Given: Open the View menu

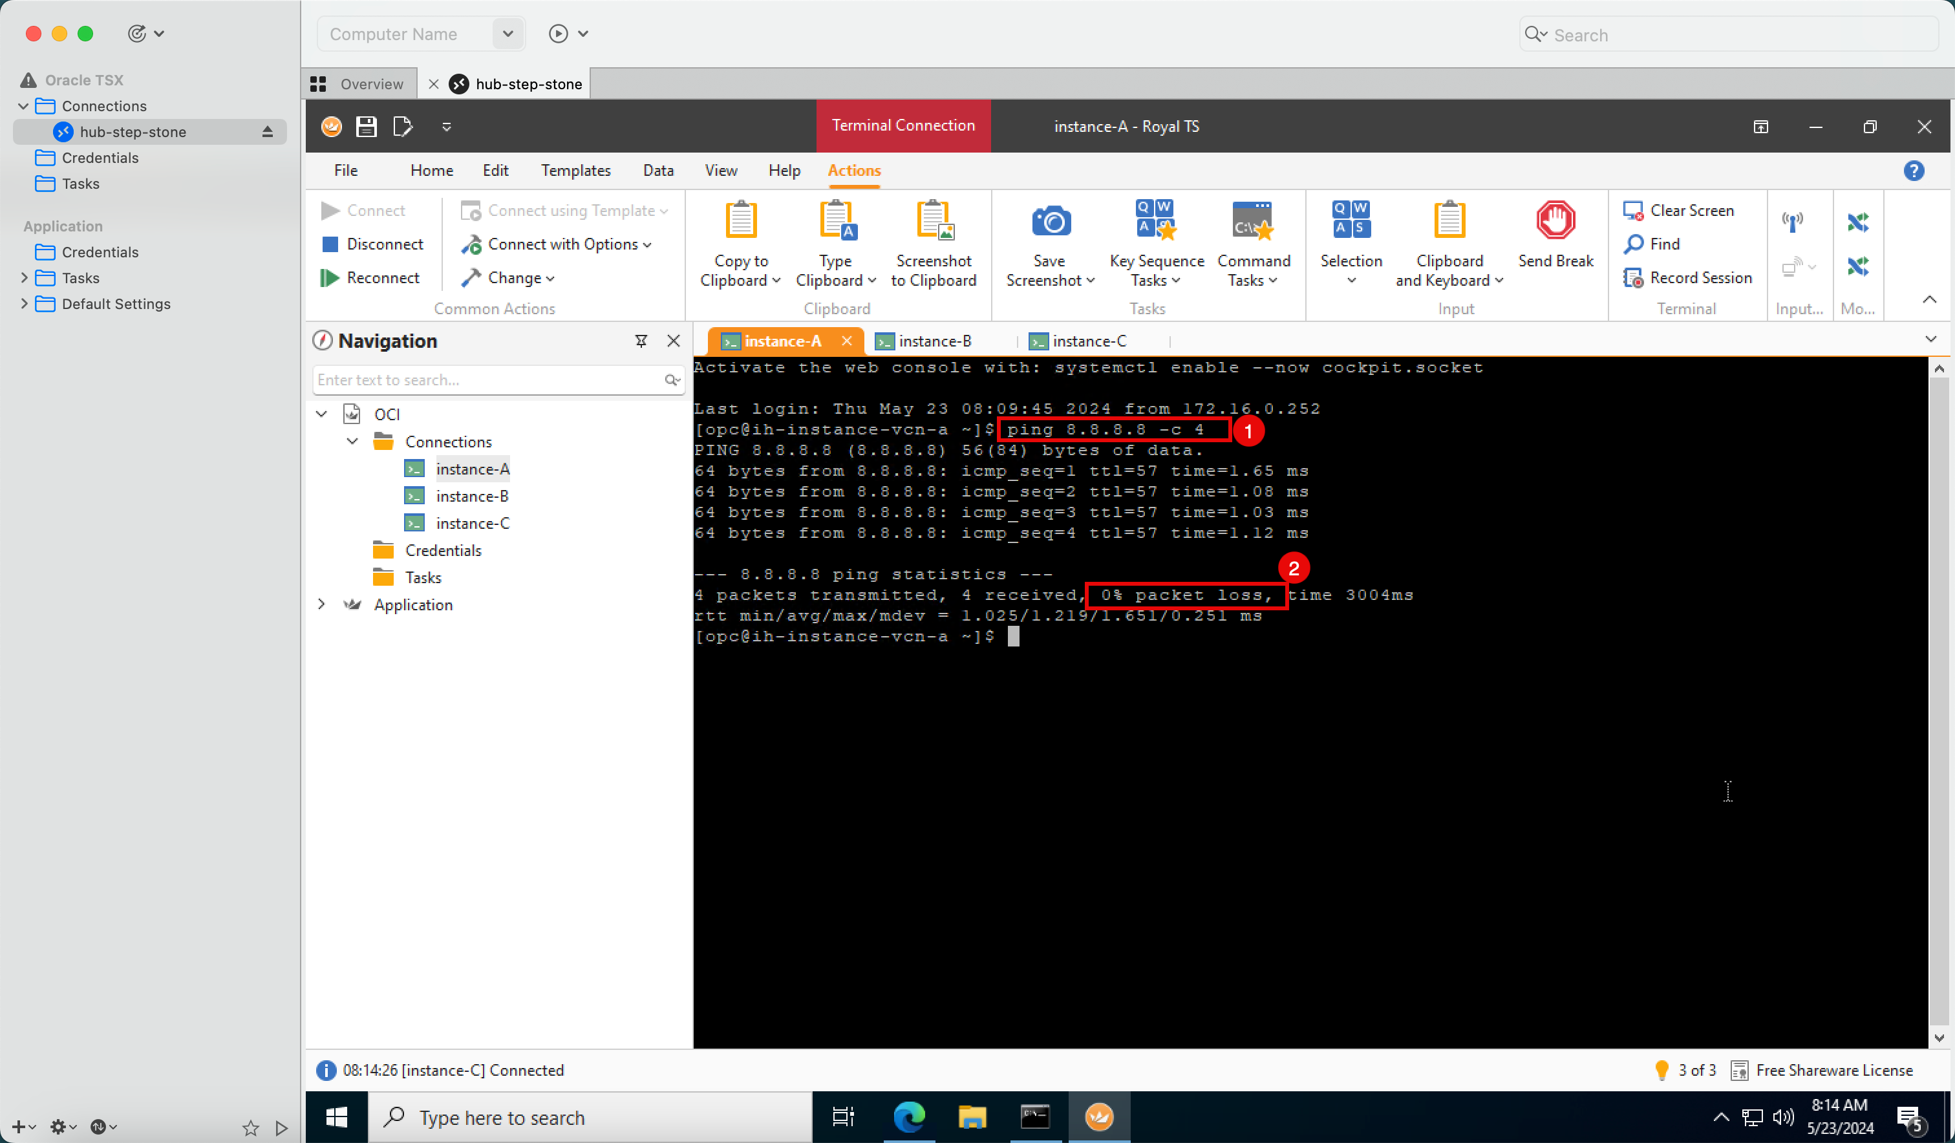Looking at the screenshot, I should tap(720, 170).
